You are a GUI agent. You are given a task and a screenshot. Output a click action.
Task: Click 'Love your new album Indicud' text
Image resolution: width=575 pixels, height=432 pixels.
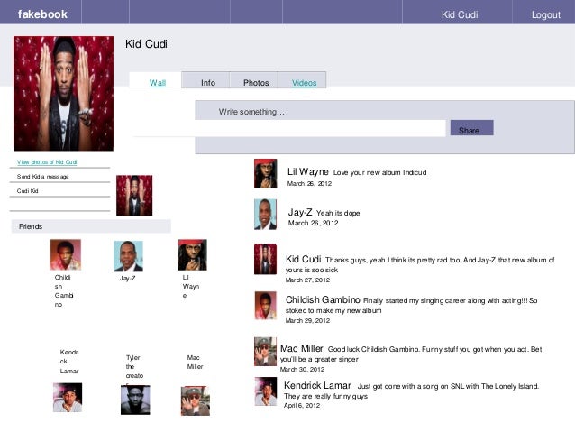pyautogui.click(x=380, y=172)
